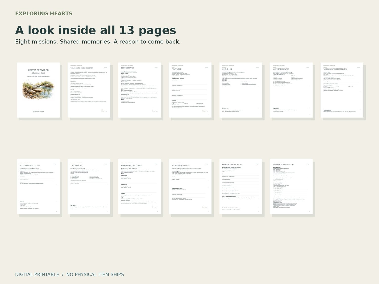Select the Watch the Water page
379x284 pixels.
pos(291,90)
